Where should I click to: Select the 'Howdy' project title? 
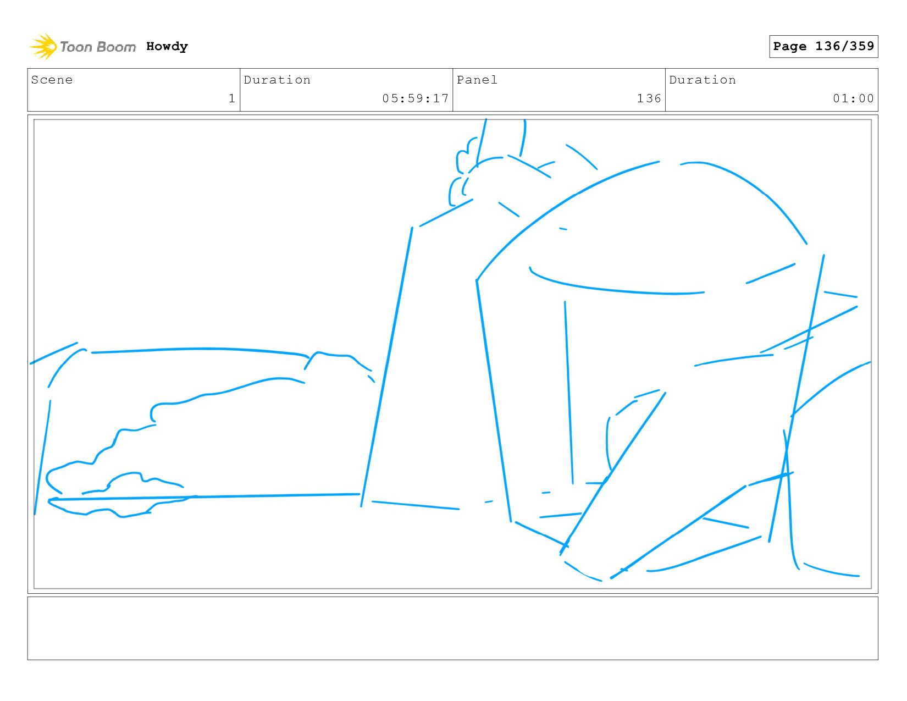(x=167, y=46)
